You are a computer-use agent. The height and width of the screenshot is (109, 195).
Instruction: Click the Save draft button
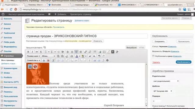click(x=160, y=41)
